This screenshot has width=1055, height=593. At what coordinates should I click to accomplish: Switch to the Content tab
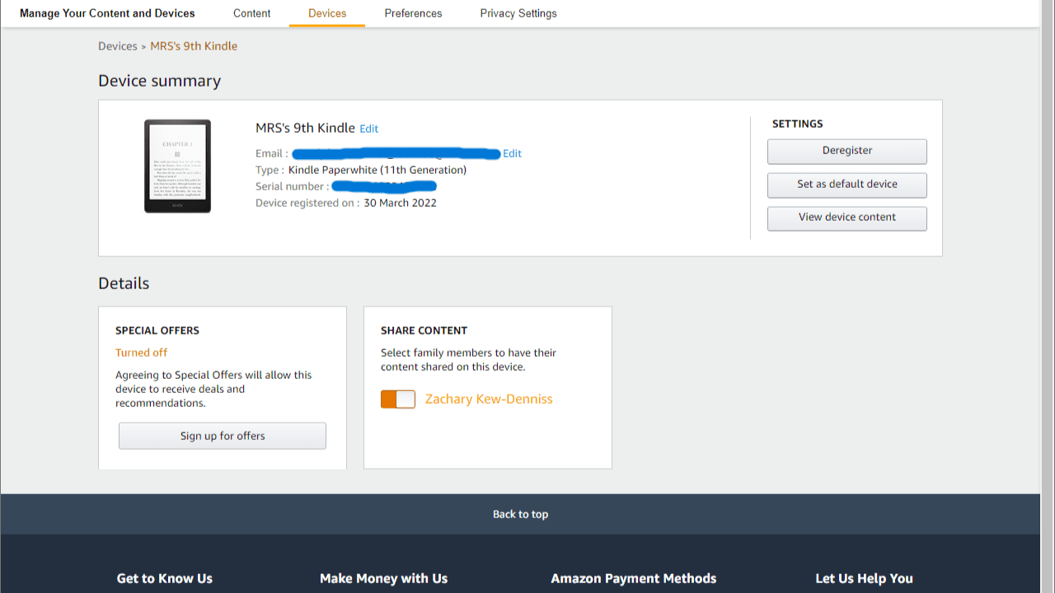tap(251, 13)
